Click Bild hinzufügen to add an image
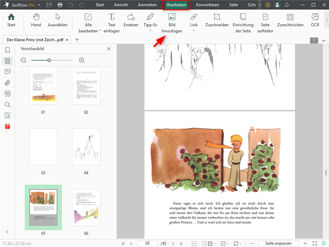Viewport: 329px width, 247px height. tap(172, 23)
